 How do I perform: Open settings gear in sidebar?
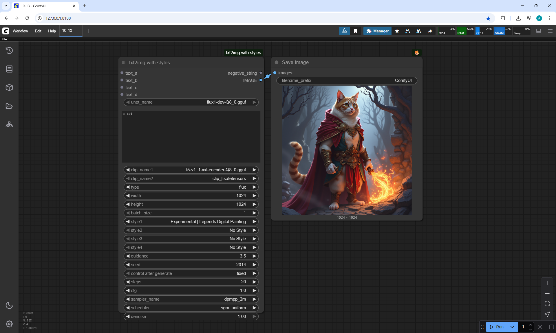click(9, 324)
